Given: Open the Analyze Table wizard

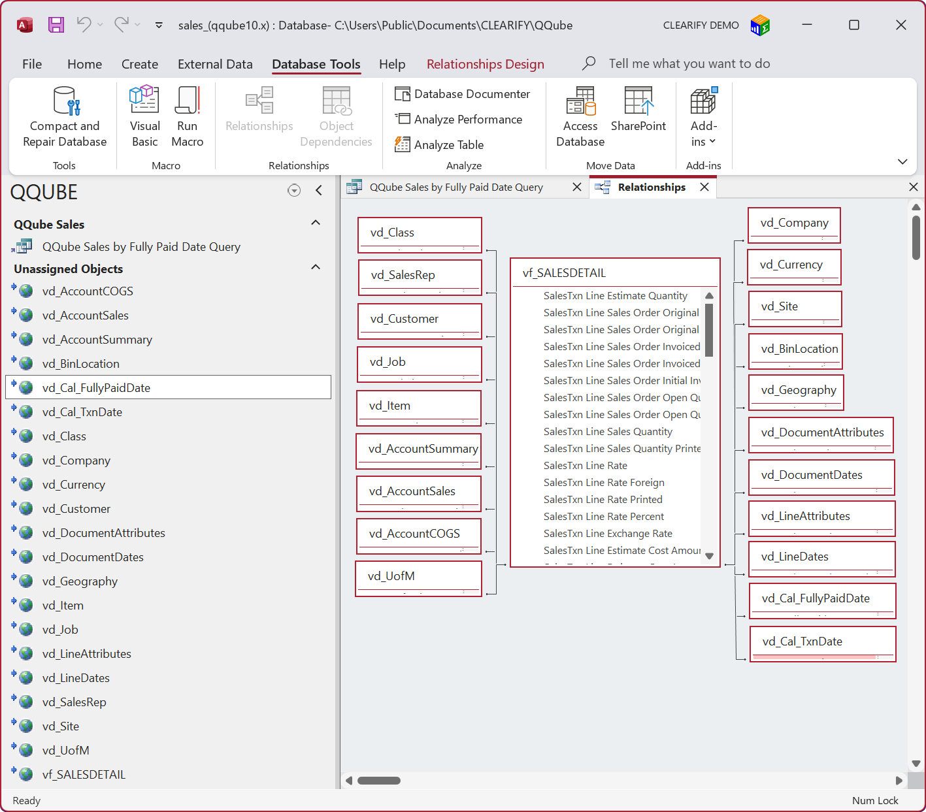Looking at the screenshot, I should pyautogui.click(x=448, y=144).
